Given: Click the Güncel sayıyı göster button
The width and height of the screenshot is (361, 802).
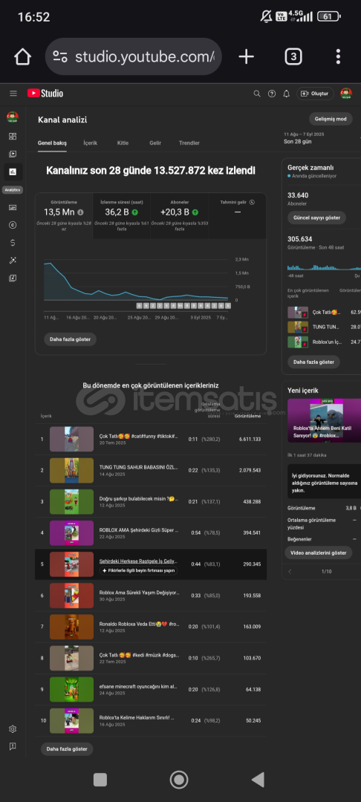Looking at the screenshot, I should (316, 218).
